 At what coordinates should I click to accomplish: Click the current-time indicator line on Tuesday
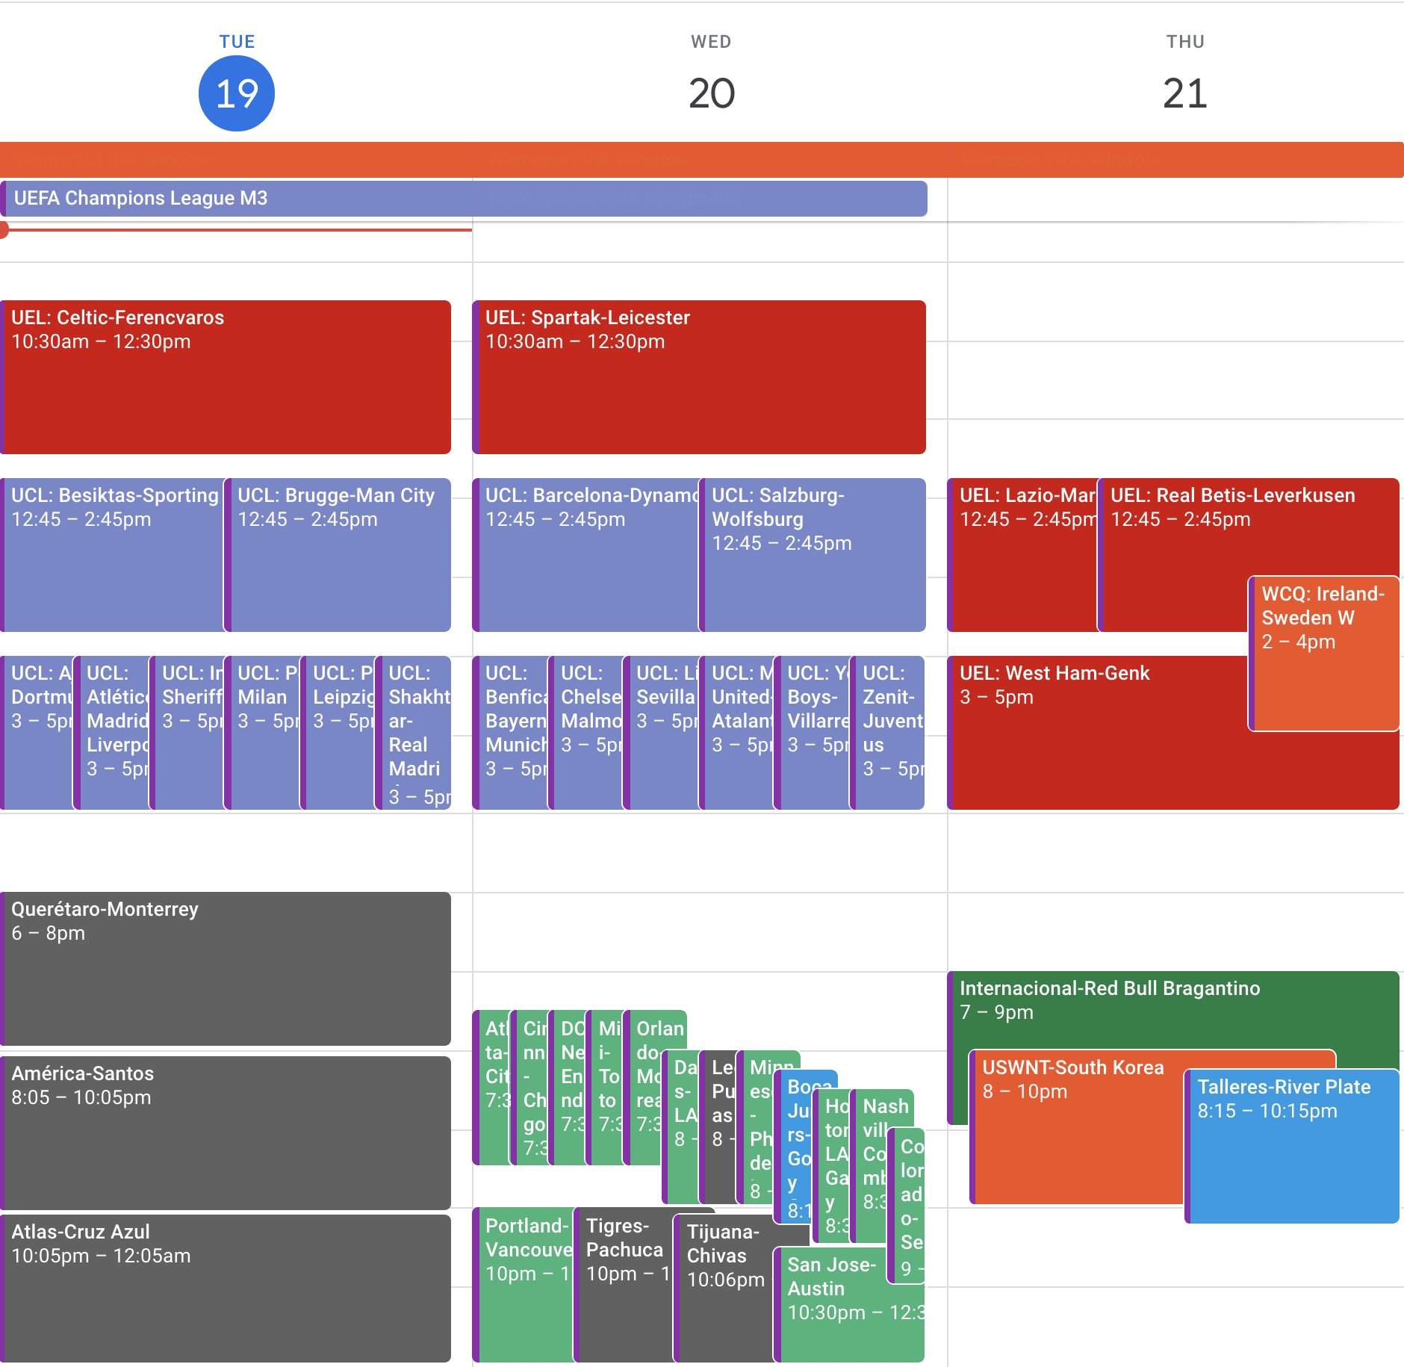(x=236, y=230)
